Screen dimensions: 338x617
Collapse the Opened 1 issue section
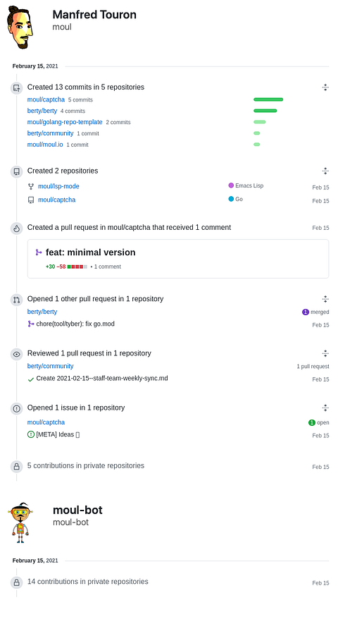[325, 408]
